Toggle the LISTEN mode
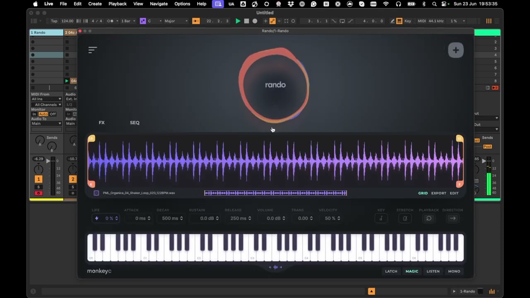 click(433, 271)
